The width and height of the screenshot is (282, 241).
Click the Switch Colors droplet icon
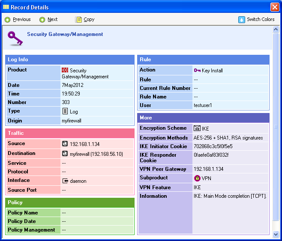241,20
